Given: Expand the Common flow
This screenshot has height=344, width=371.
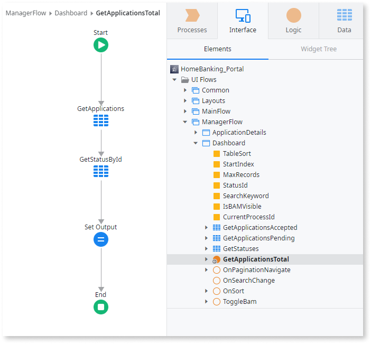Looking at the screenshot, I should pyautogui.click(x=185, y=90).
